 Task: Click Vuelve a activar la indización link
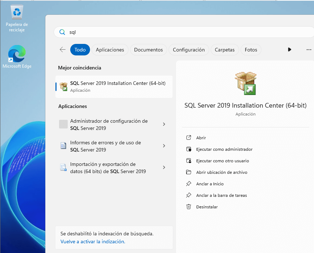[93, 241]
